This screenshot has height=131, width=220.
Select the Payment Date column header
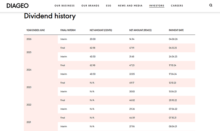tap(176, 30)
